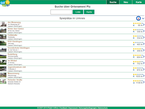145x109 pixels.
Task: Open the Impressum footer link
Action: click(x=73, y=108)
